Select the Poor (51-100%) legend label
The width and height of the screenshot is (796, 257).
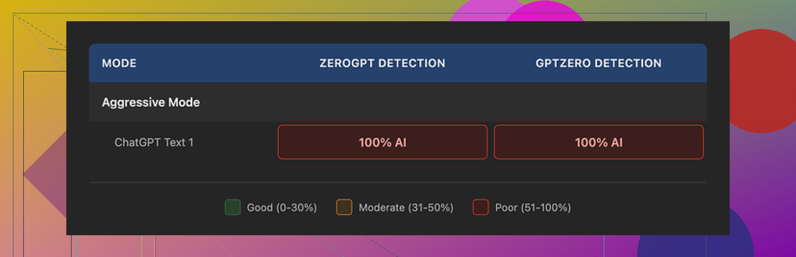click(x=533, y=208)
